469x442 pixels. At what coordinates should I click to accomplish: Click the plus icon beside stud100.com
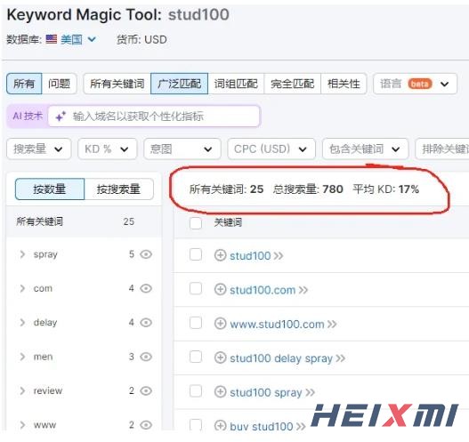pyautogui.click(x=220, y=290)
